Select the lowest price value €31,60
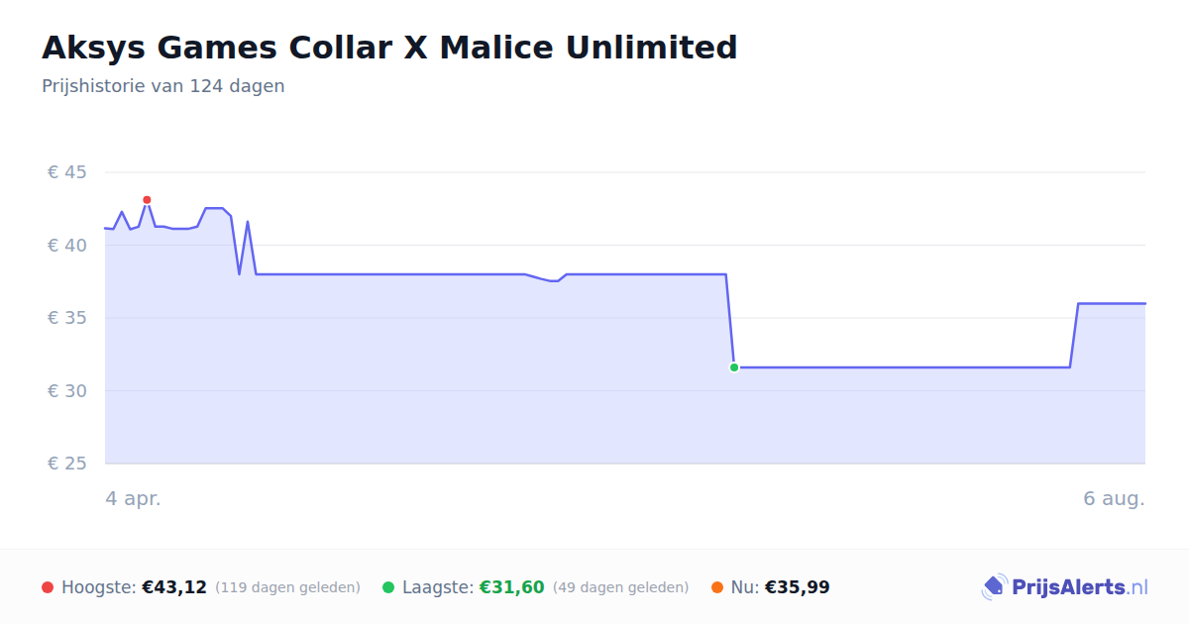1189x624 pixels. [512, 587]
